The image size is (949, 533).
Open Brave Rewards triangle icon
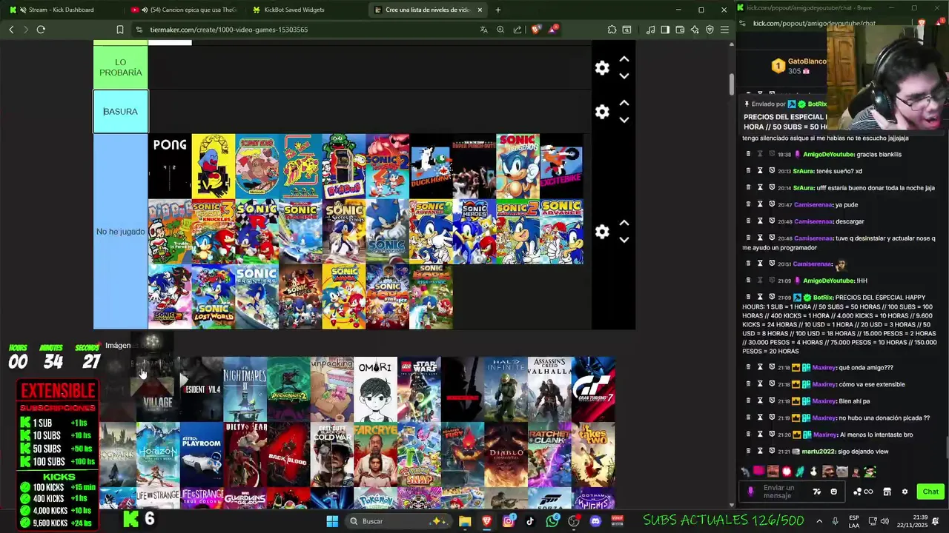(x=553, y=30)
